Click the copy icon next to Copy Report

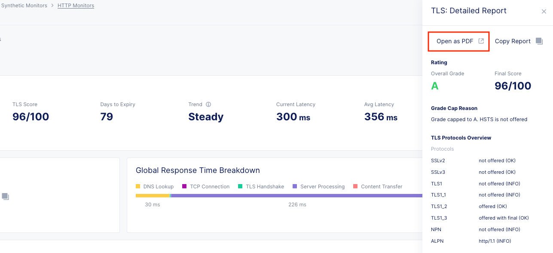pyautogui.click(x=539, y=42)
